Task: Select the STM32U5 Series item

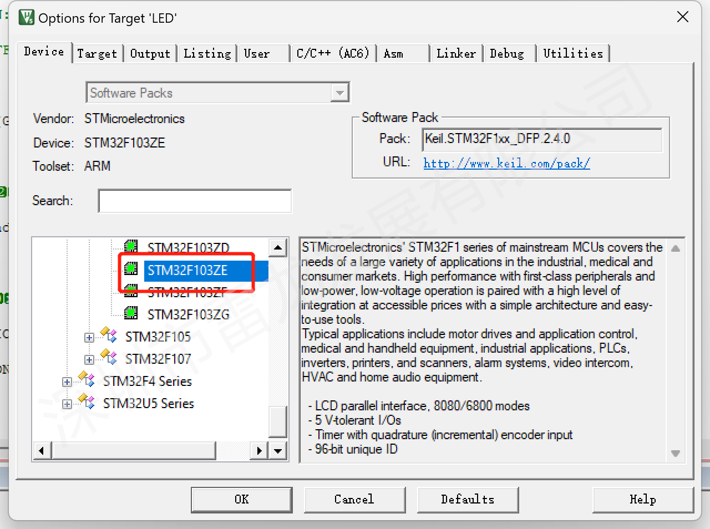Action: 149,403
